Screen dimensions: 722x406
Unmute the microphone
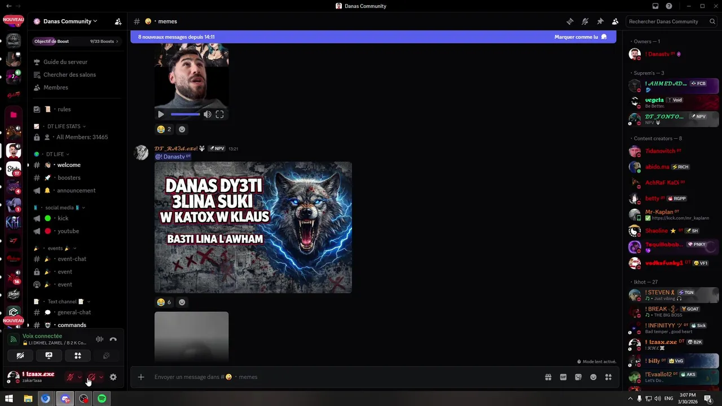pos(71,377)
